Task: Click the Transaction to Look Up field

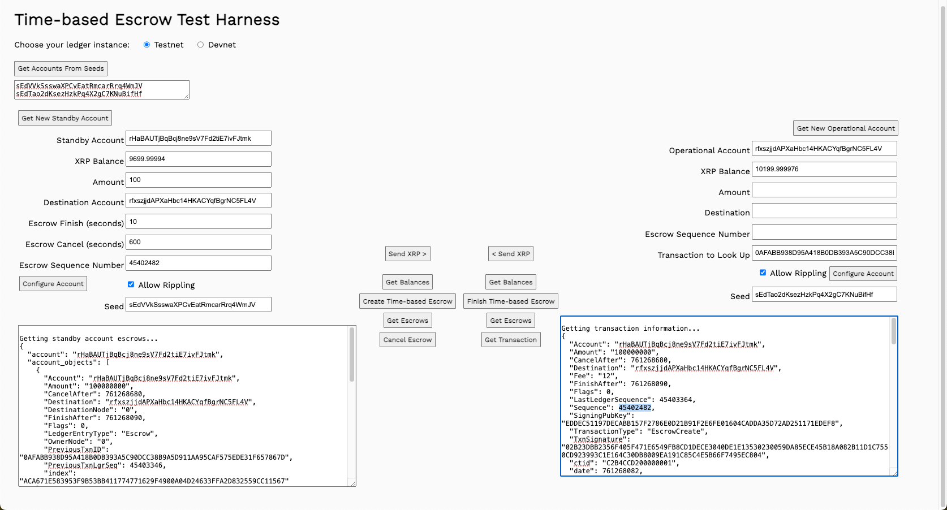Action: coord(824,253)
